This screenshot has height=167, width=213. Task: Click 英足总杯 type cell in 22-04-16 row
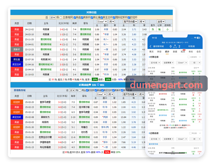[x=17, y=64]
